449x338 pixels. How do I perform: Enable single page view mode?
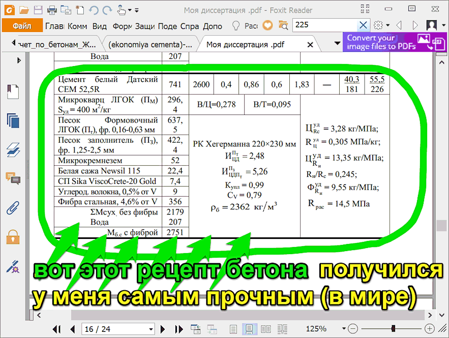(233, 329)
